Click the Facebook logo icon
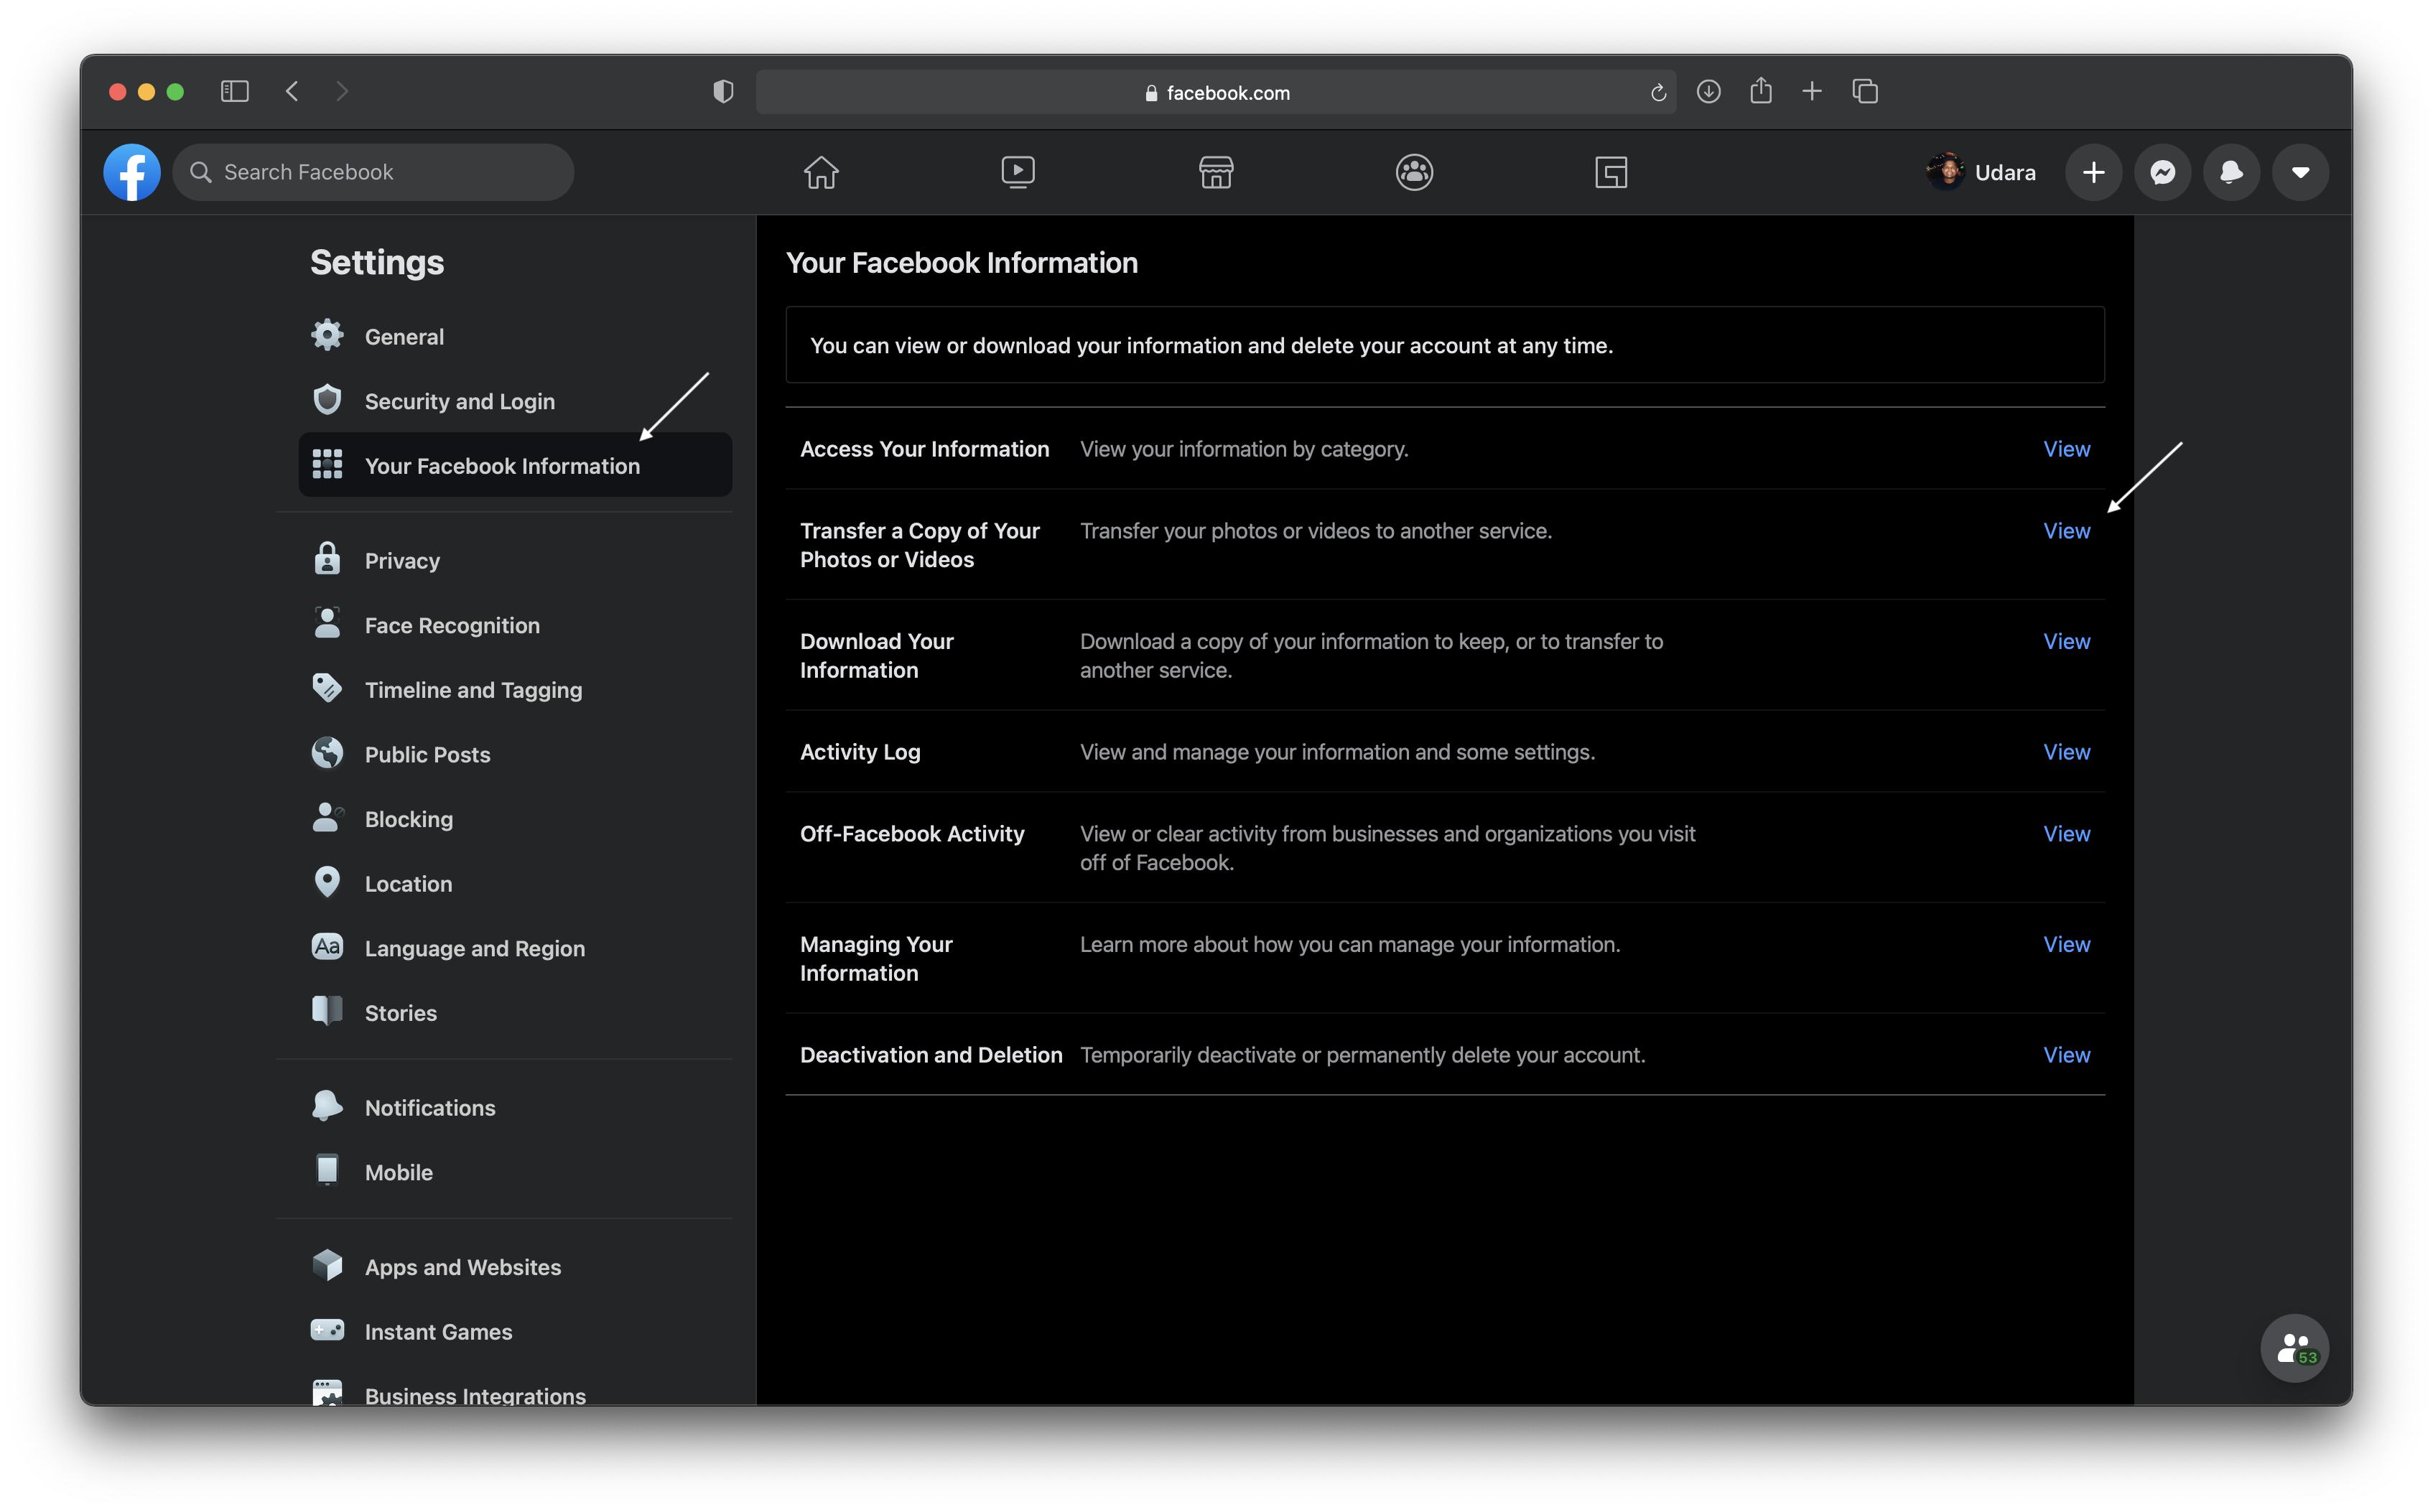Image resolution: width=2433 pixels, height=1512 pixels. pyautogui.click(x=132, y=172)
